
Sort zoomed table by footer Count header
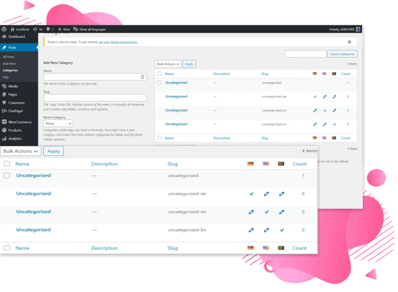(x=300, y=248)
